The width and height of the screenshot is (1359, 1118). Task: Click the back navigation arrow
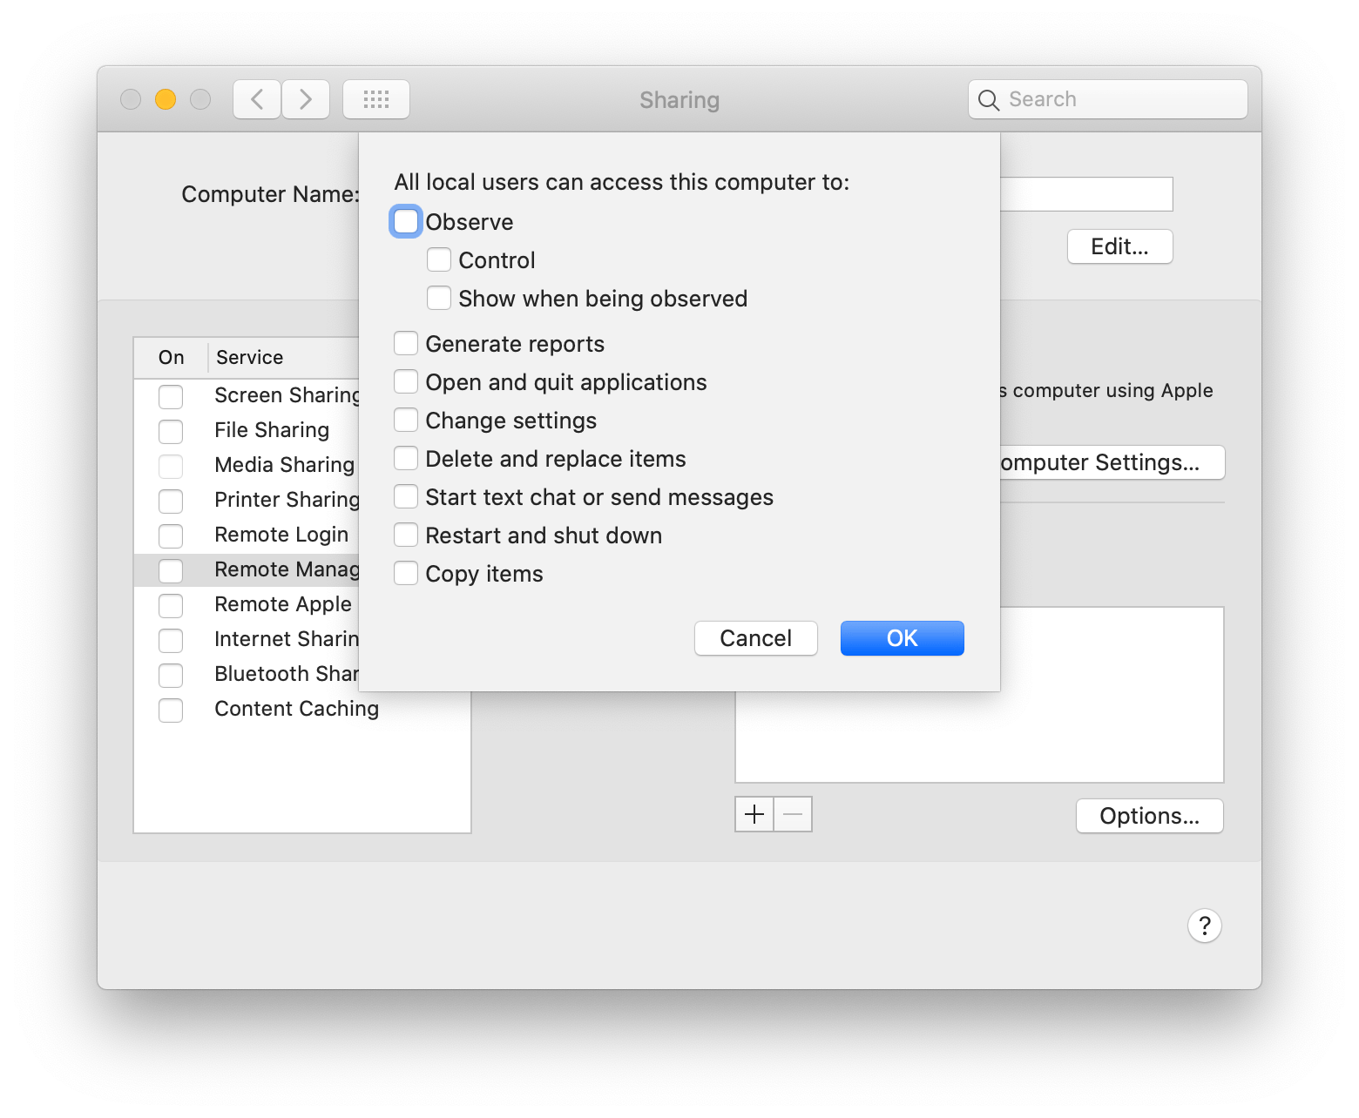(256, 99)
